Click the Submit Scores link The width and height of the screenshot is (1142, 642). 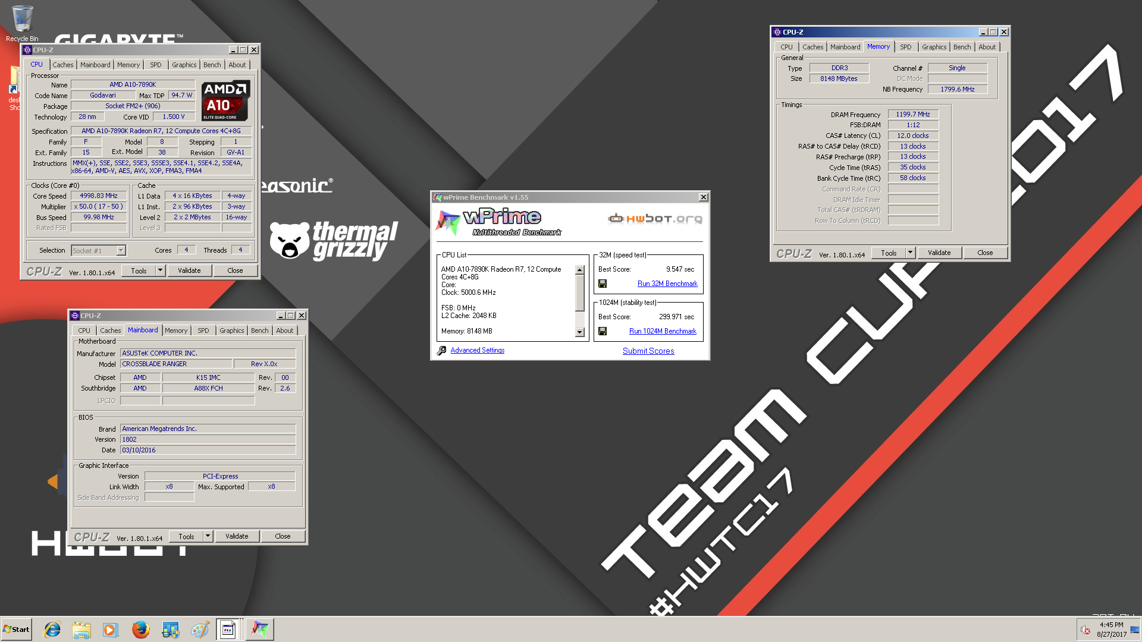pos(648,351)
